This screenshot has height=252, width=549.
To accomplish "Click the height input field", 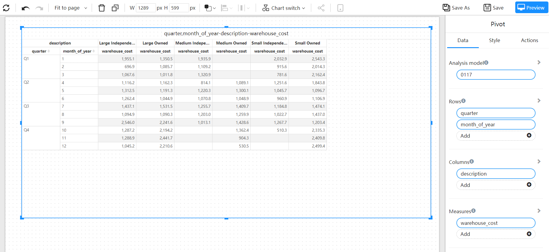I will [179, 8].
